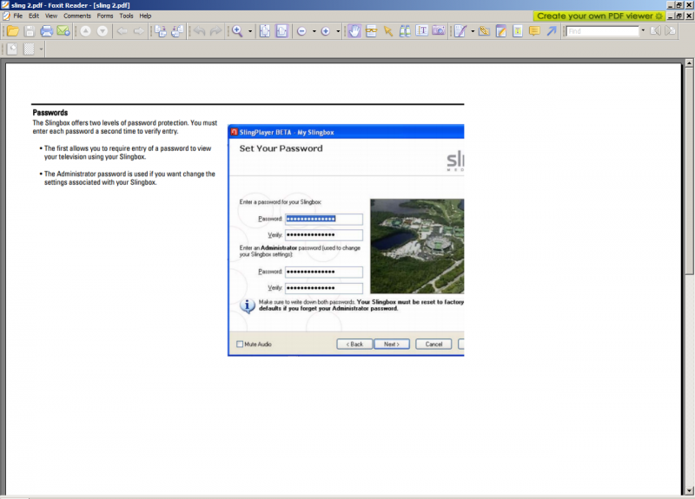The height and width of the screenshot is (499, 695).
Task: Open the Forms menu
Action: tap(105, 16)
